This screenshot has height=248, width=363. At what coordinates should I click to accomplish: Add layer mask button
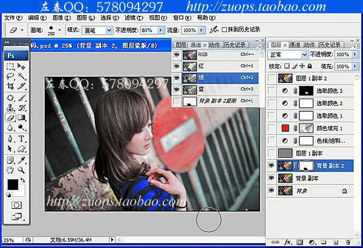click(x=299, y=242)
